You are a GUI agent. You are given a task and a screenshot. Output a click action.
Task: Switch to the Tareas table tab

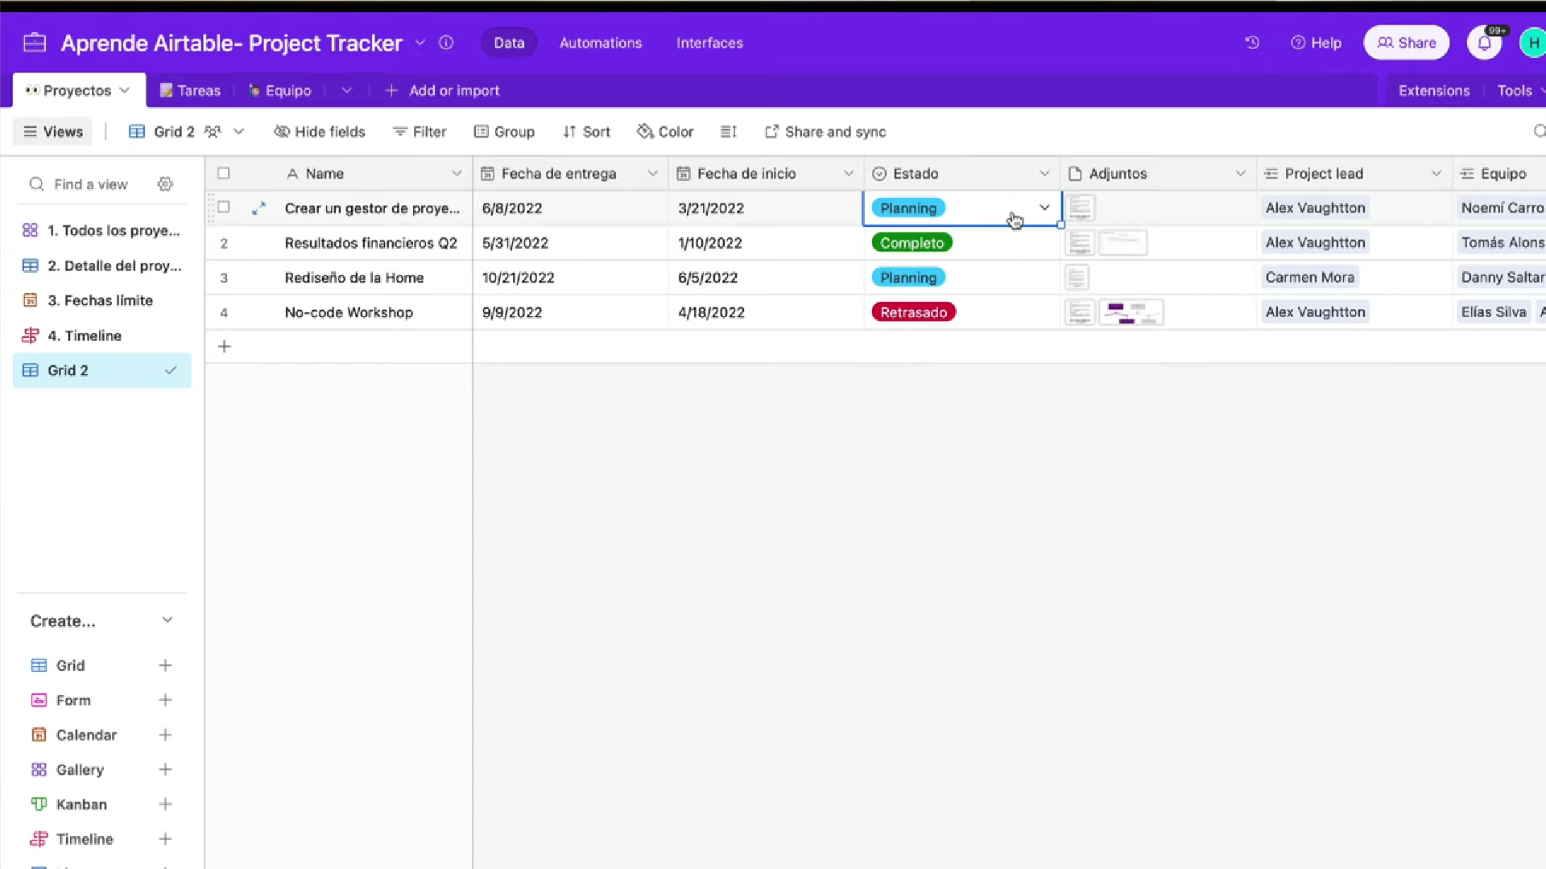pyautogui.click(x=190, y=90)
